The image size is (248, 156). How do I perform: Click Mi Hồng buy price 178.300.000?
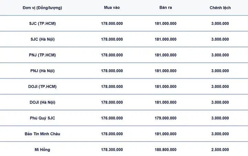(112, 149)
